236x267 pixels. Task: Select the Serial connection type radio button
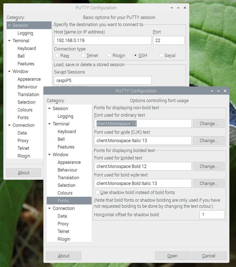162,55
